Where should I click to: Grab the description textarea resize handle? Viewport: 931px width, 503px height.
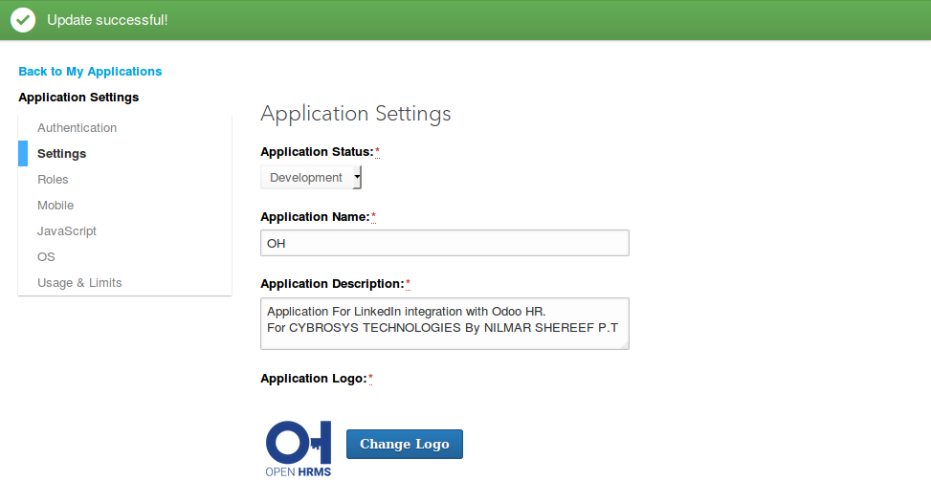(624, 344)
